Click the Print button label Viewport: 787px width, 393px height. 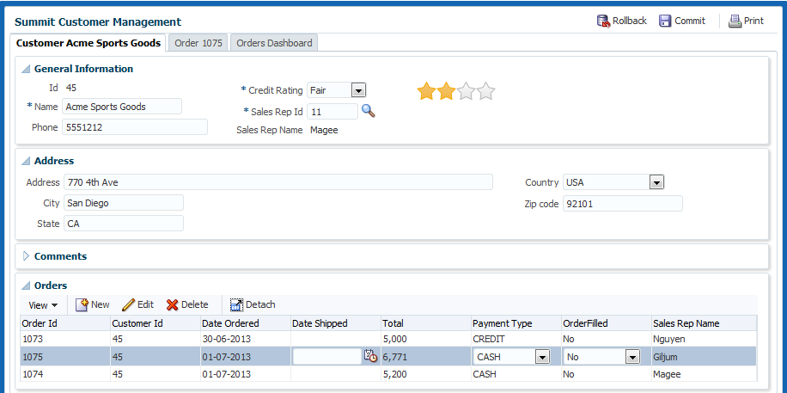[x=753, y=21]
